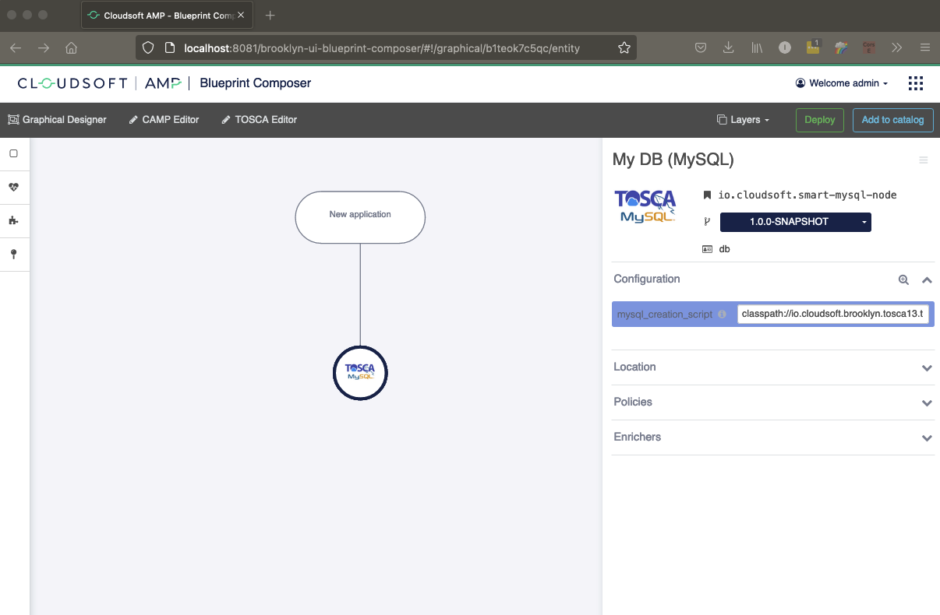Image resolution: width=940 pixels, height=615 pixels.
Task: Open the entity panel hamburger menu
Action: [924, 160]
